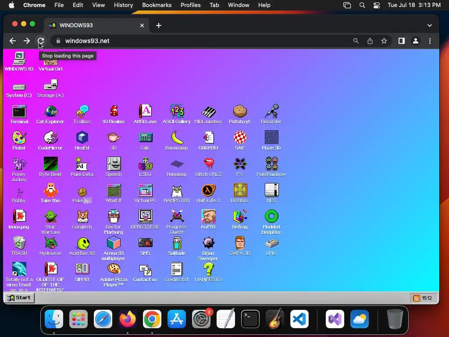Launch Cat Explorer browser icon
This screenshot has width=449, height=337.
50,115
